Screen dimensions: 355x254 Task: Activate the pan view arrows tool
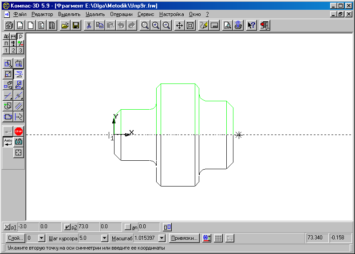(x=180, y=25)
